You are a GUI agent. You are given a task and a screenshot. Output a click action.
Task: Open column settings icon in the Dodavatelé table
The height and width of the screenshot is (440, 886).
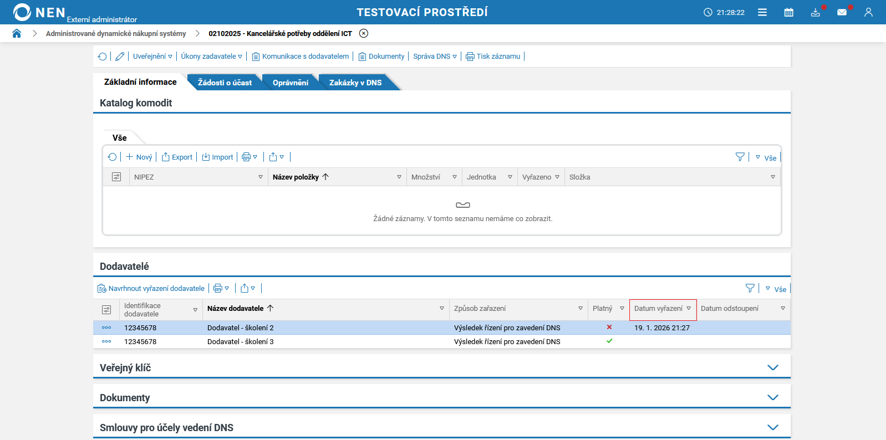(106, 310)
